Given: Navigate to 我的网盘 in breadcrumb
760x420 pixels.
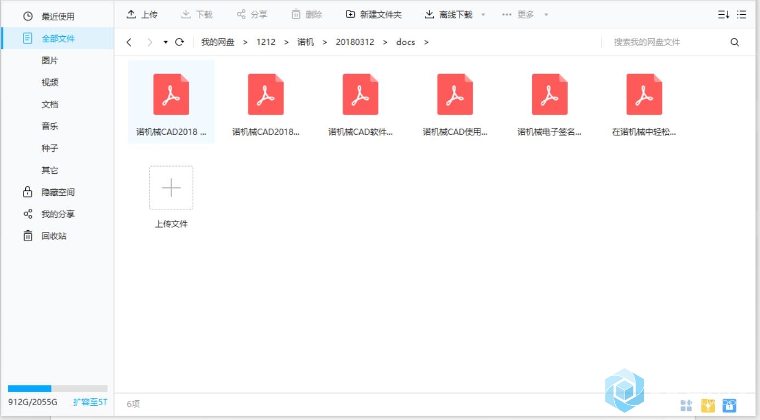Looking at the screenshot, I should [x=218, y=42].
